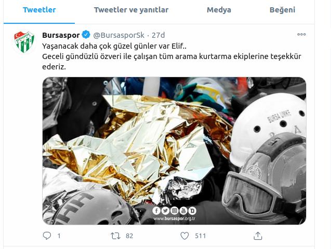The height and width of the screenshot is (249, 331).
Task: Retweet using the arrows icon
Action: click(115, 236)
